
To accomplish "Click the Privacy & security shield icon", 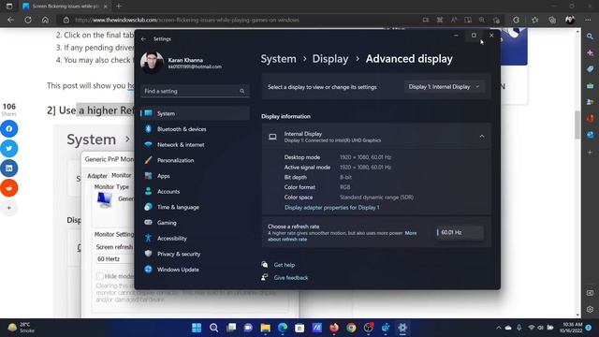I will click(x=148, y=254).
